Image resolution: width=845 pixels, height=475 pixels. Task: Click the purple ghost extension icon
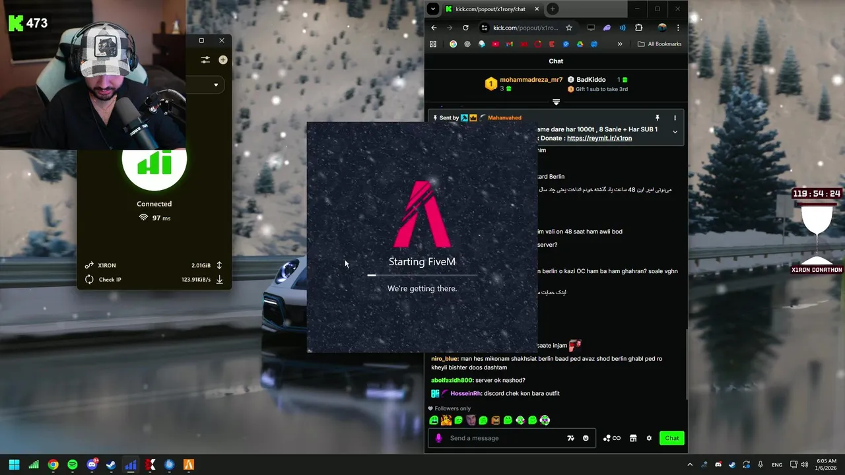tap(607, 28)
